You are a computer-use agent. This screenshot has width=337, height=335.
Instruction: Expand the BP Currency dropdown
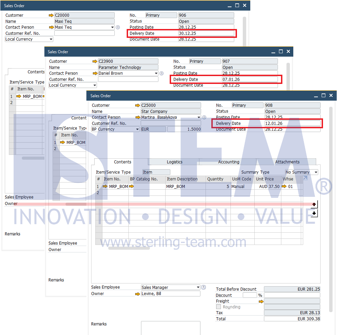[x=137, y=129]
